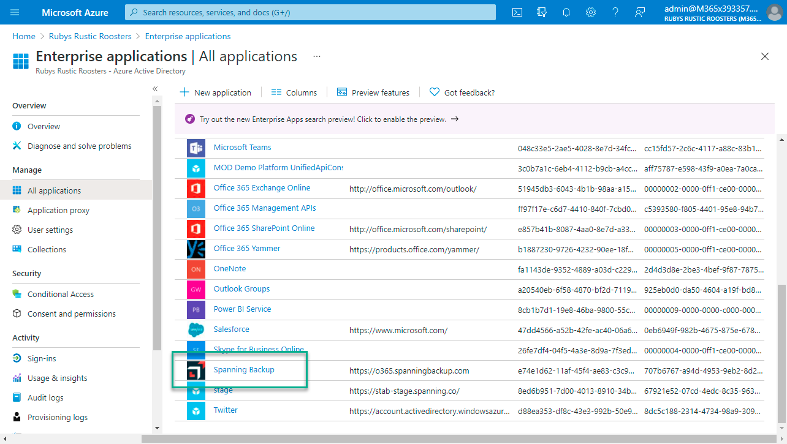Open the Directory and subscription filter
787x444 pixels.
click(x=542, y=12)
